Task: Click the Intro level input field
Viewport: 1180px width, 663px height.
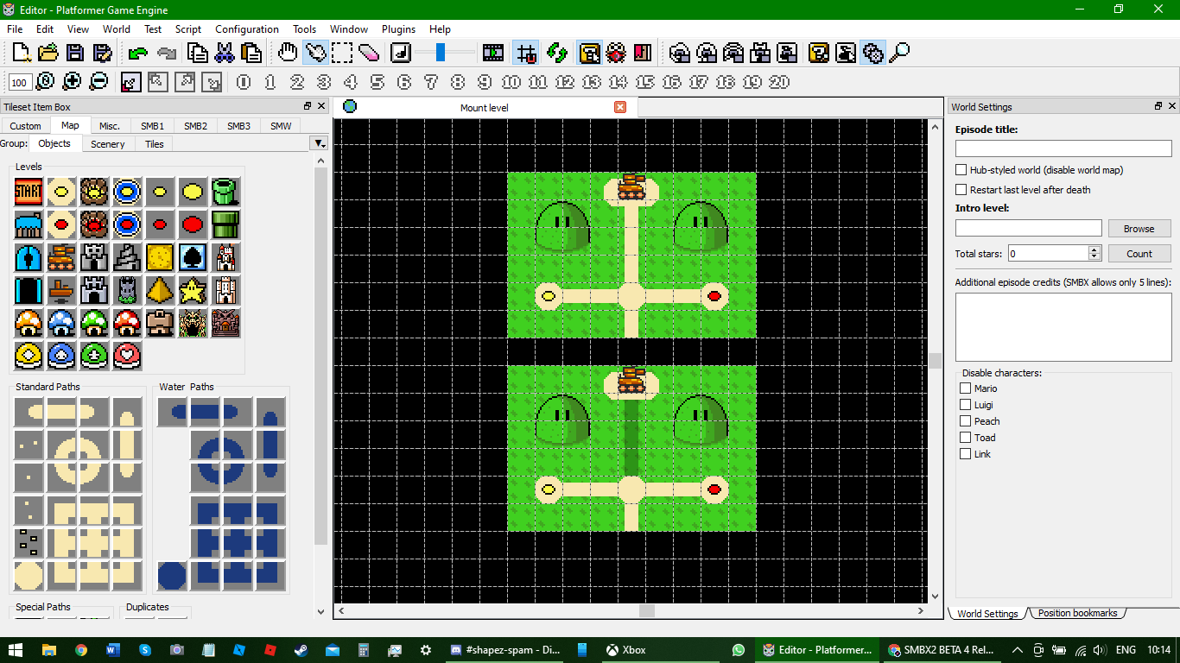Action: point(1028,228)
